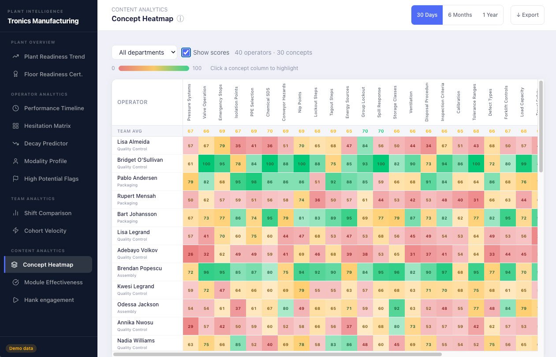Image resolution: width=556 pixels, height=357 pixels.
Task: Enable score display with the checkbox
Action: 186,52
